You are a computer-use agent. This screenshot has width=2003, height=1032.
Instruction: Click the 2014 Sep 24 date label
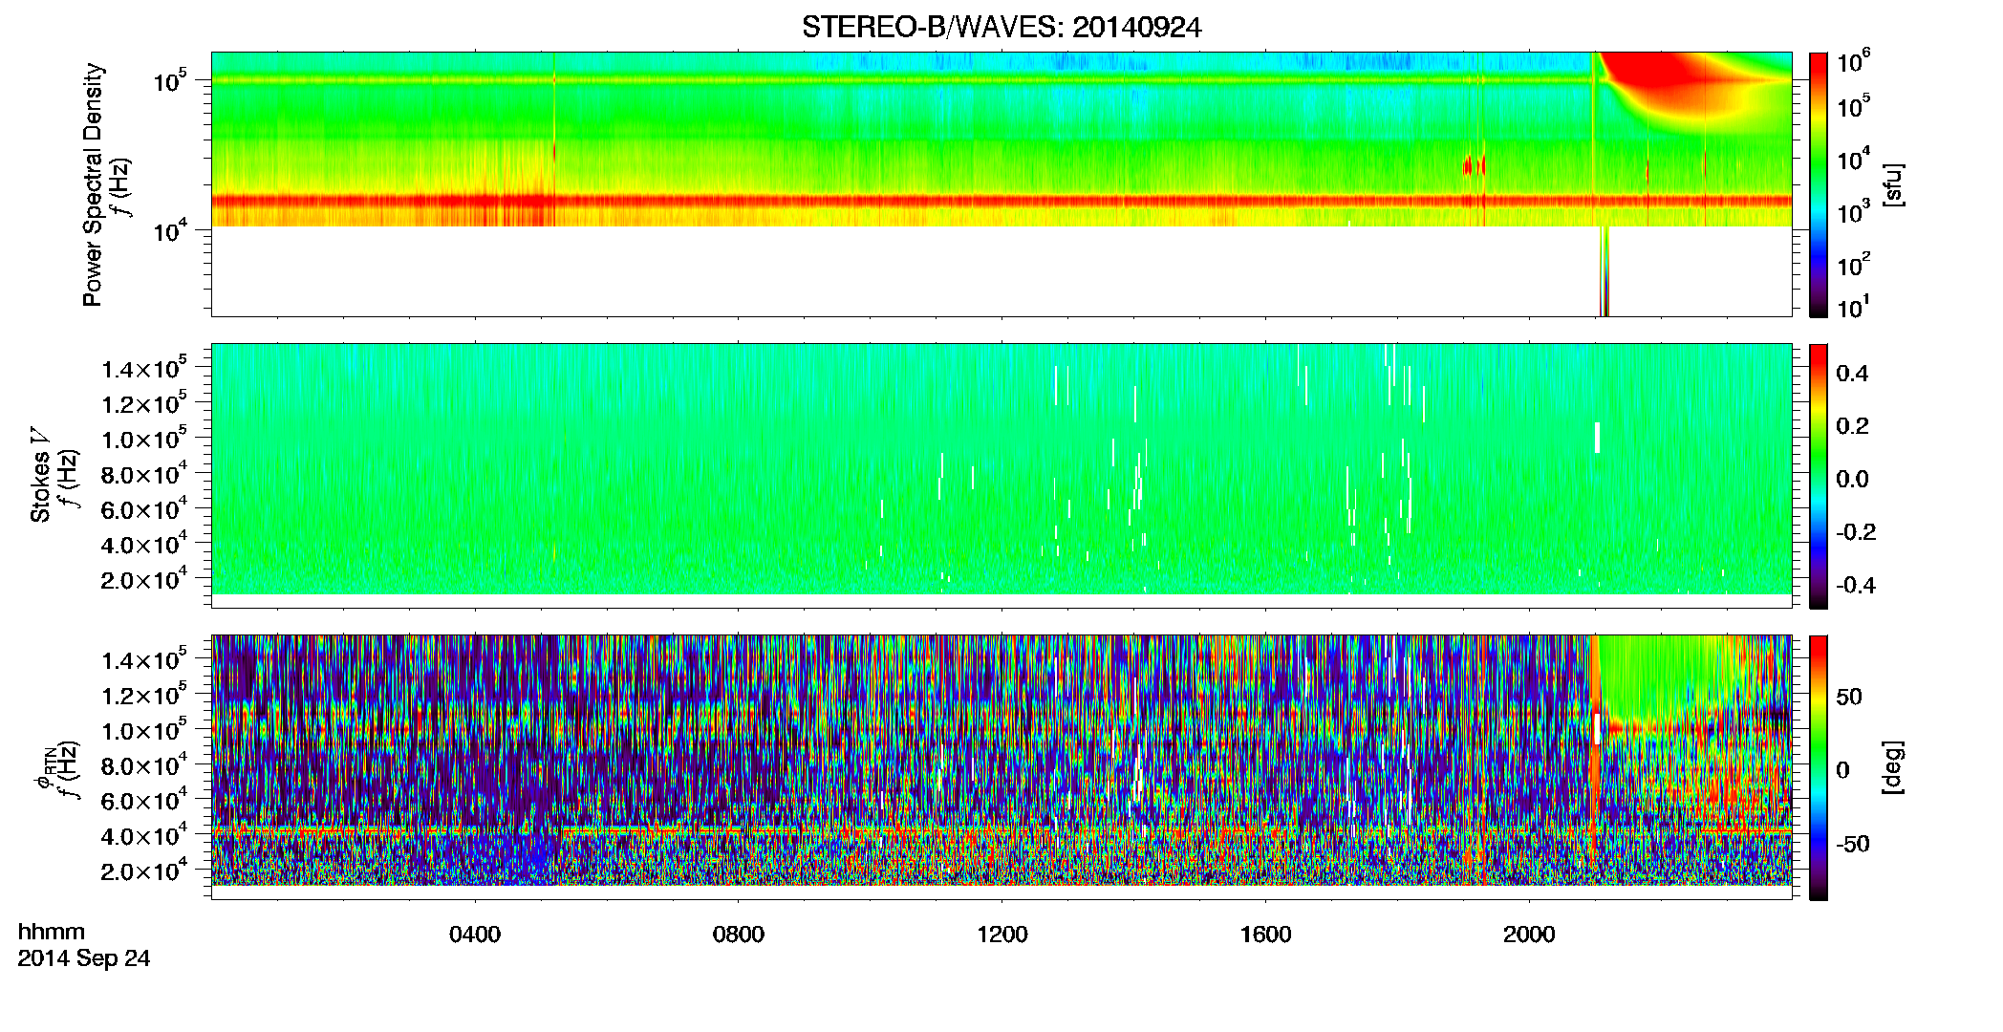click(84, 958)
